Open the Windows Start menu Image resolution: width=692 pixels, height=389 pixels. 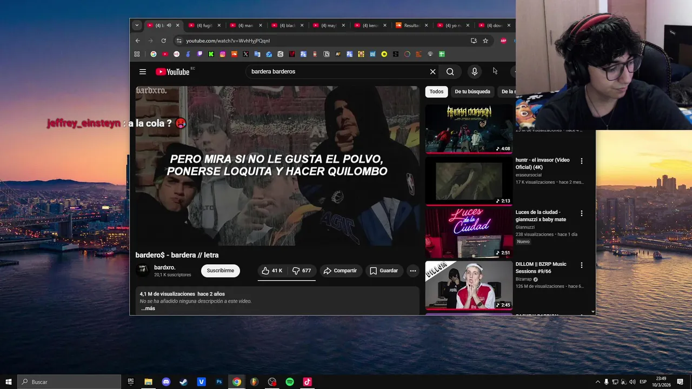pos(9,382)
